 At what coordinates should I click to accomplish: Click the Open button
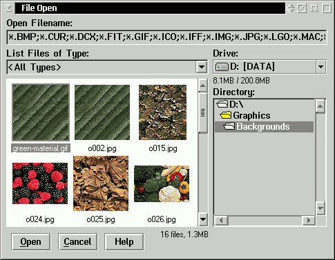click(x=31, y=242)
